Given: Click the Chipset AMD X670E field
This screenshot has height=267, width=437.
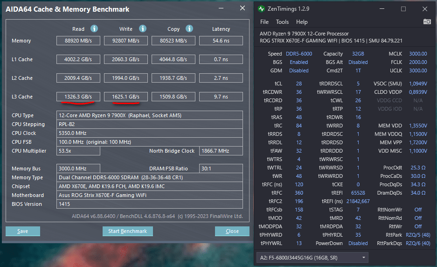Looking at the screenshot, I should (150, 186).
